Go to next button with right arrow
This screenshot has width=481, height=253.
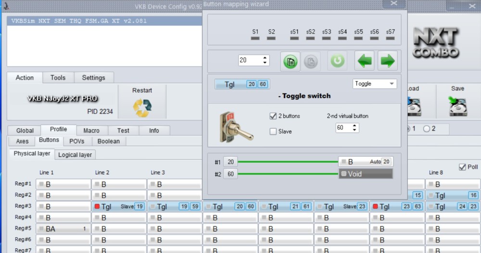387,61
